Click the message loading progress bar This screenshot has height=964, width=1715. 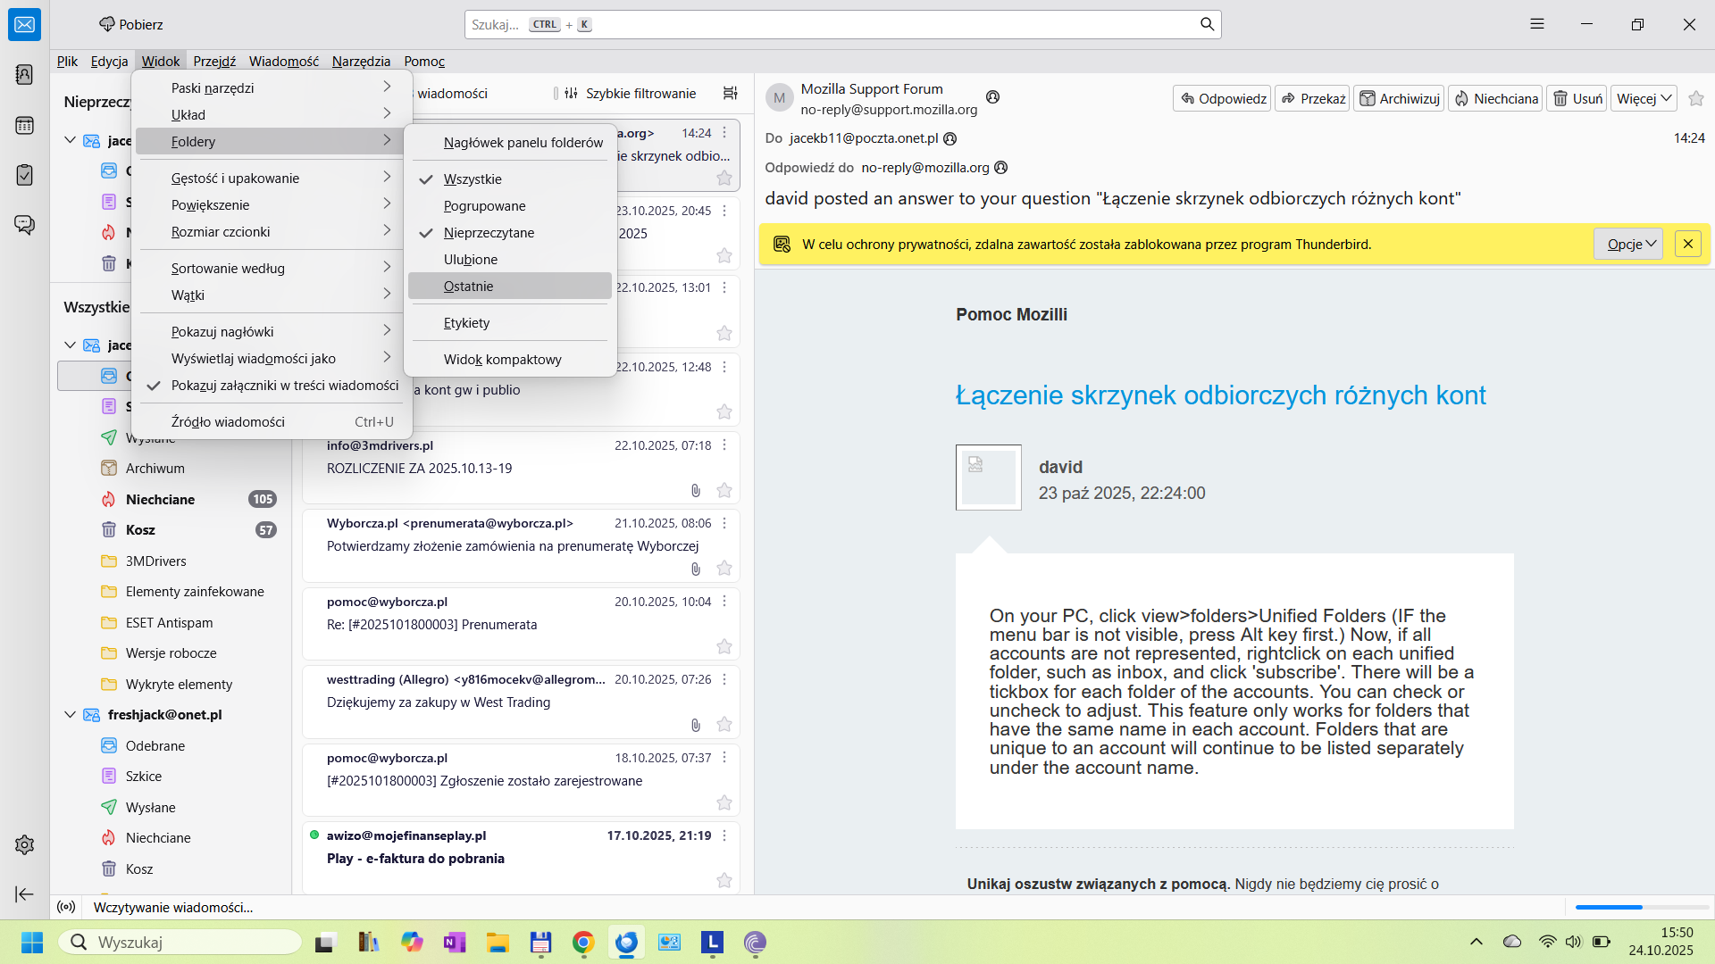pyautogui.click(x=1641, y=907)
